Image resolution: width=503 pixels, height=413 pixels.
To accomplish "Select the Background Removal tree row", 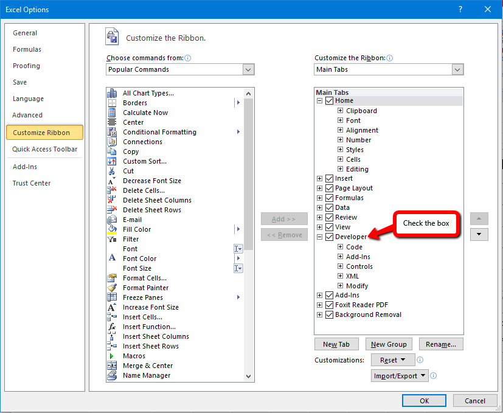I will [x=368, y=314].
